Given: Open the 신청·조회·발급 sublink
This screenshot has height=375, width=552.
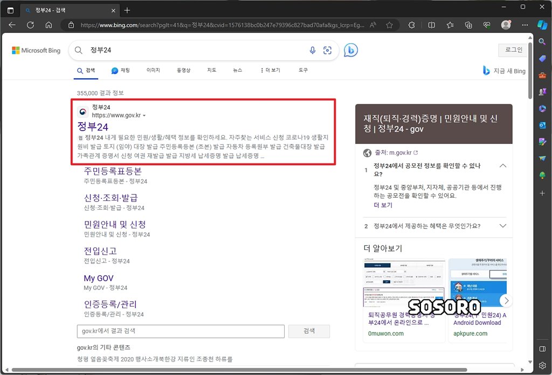Looking at the screenshot, I should tap(111, 198).
